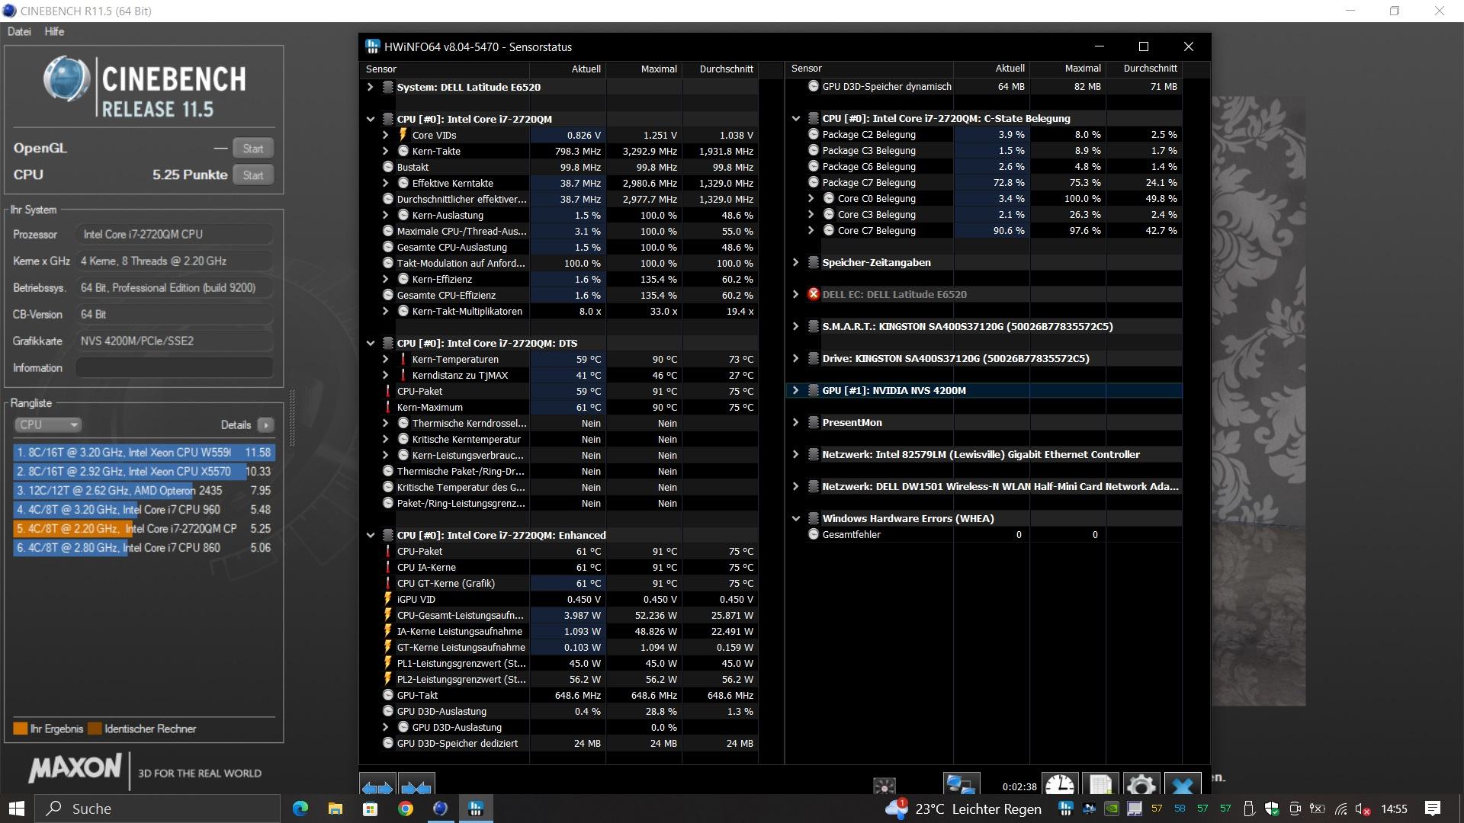Viewport: 1464px width, 823px height.
Task: Open the Windows Start menu
Action: (x=17, y=809)
